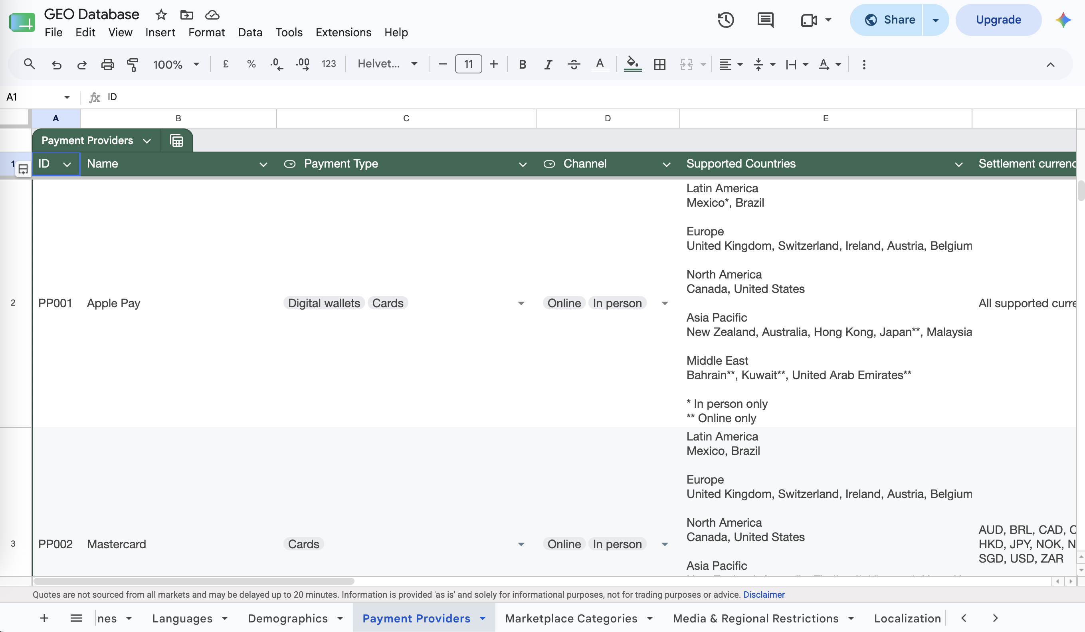The image size is (1085, 632).
Task: Open comments panel icon
Action: 765,20
